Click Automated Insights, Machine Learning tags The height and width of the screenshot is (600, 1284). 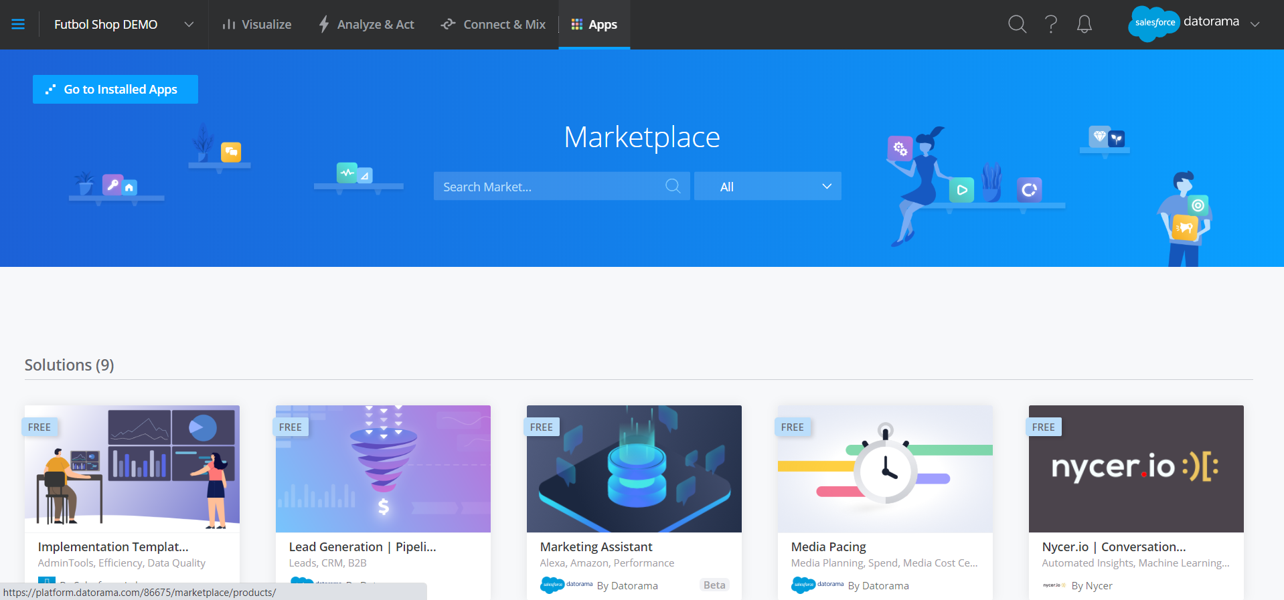1135,563
